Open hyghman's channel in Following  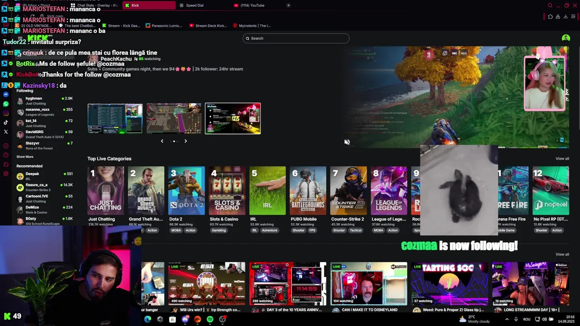(44, 101)
